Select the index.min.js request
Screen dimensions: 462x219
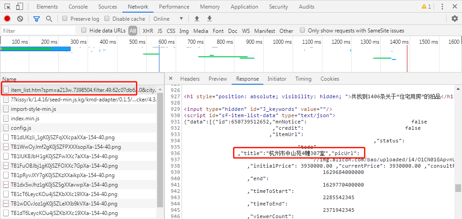(79, 119)
